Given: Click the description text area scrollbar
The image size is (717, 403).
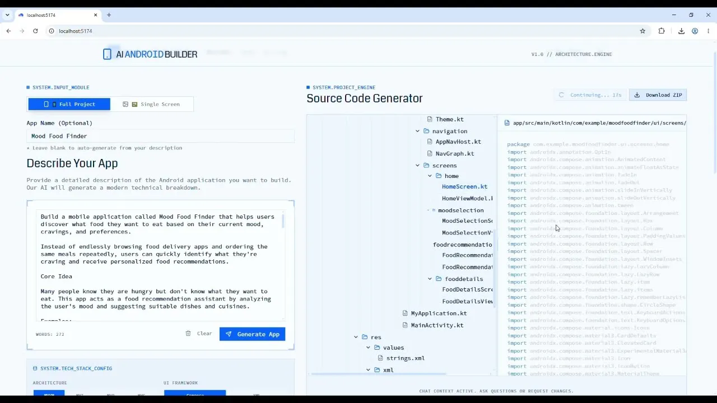Looking at the screenshot, I should (283, 220).
